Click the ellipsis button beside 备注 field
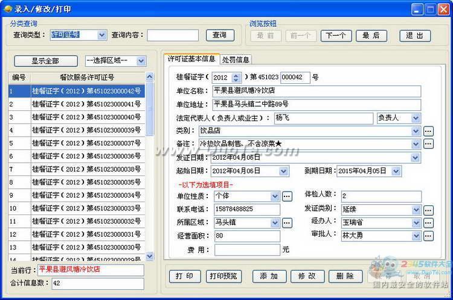Viewport: 453px width, 300px height. [x=428, y=144]
